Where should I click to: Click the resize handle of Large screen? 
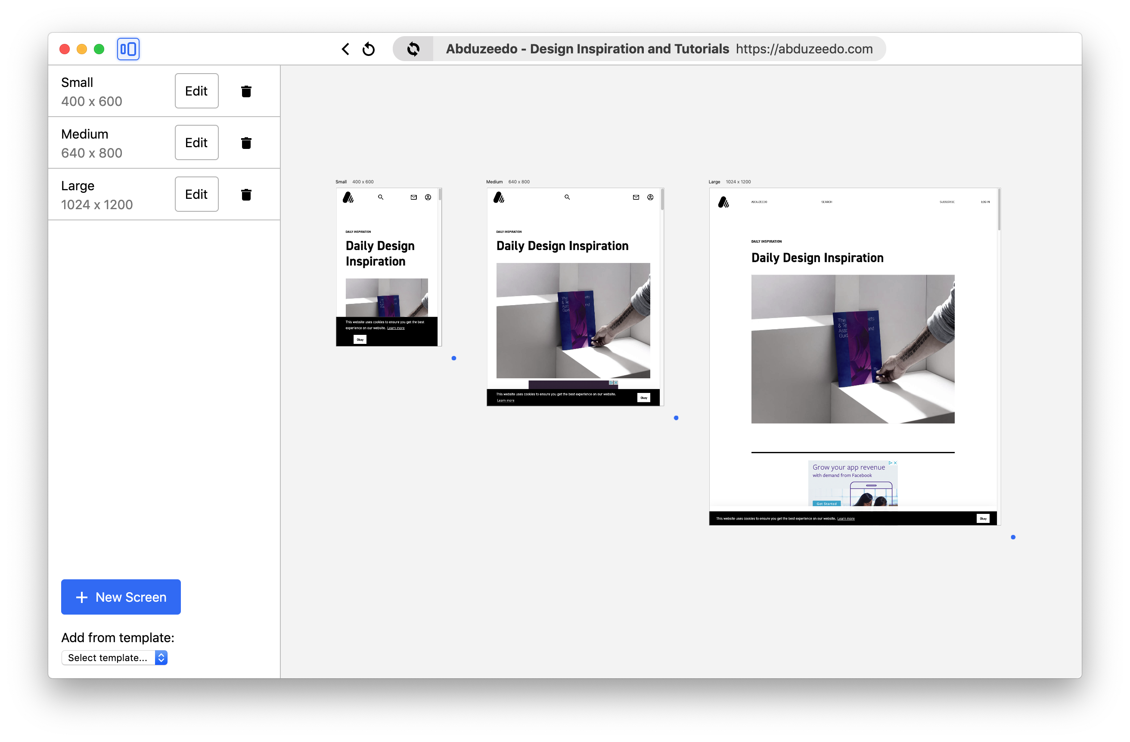[1013, 537]
